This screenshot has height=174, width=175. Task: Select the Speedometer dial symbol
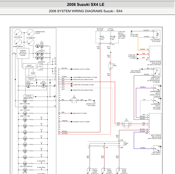click(x=18, y=42)
